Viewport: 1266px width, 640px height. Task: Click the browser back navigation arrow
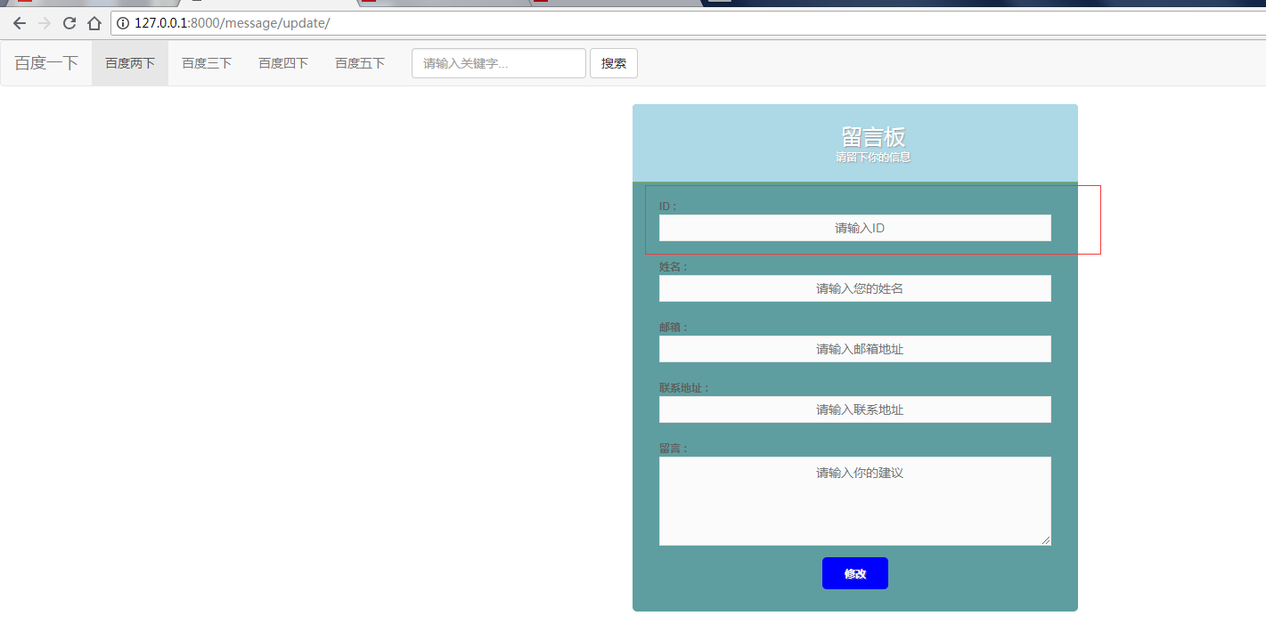[x=19, y=23]
